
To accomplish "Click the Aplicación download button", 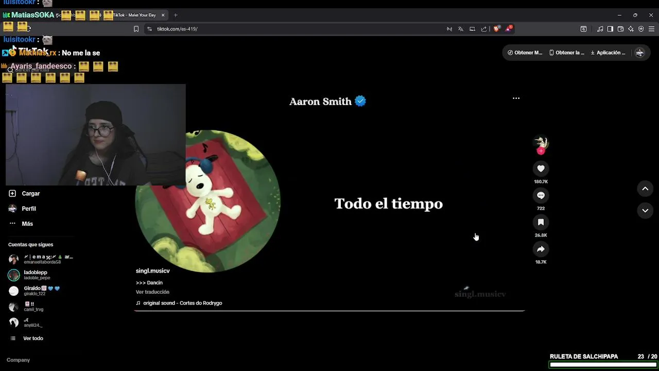I will tap(608, 53).
